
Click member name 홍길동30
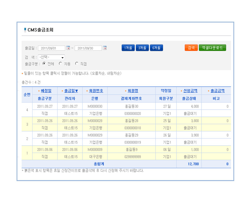[x=131, y=106]
